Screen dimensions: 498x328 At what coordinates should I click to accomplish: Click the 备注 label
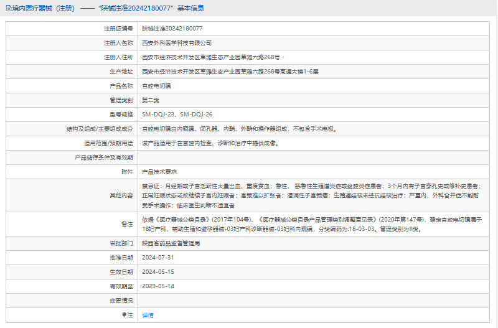127,224
